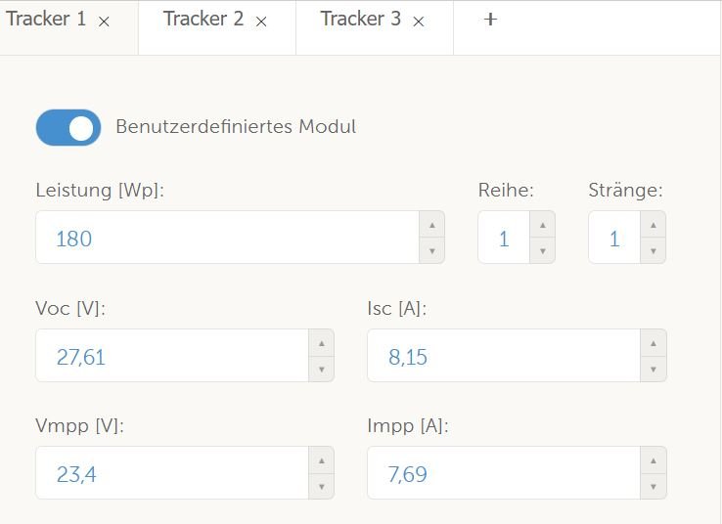The image size is (722, 524).
Task: Focus the Voc [V] field showing 27,61
Action: click(171, 356)
